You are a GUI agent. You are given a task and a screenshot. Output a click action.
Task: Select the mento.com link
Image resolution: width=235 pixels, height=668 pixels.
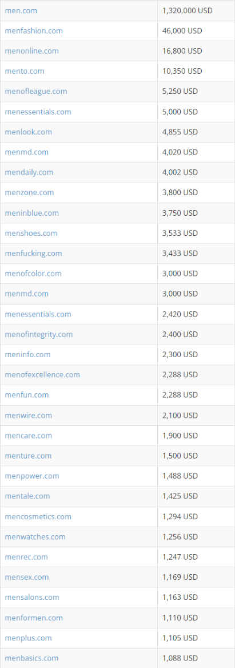(24, 71)
